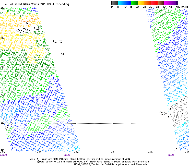Click the '15' label under the color scale
The image size is (189, 166).
point(131,7)
